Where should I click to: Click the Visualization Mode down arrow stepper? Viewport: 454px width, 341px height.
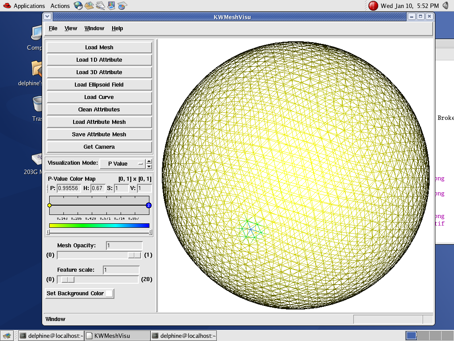(x=149, y=166)
